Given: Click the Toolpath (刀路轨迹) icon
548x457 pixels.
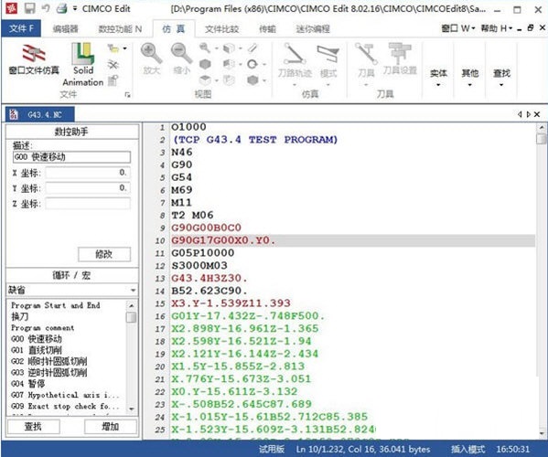Looking at the screenshot, I should tap(295, 54).
